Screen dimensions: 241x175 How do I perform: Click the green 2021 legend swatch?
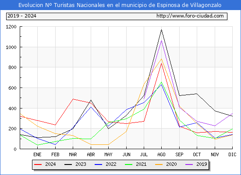129,164
